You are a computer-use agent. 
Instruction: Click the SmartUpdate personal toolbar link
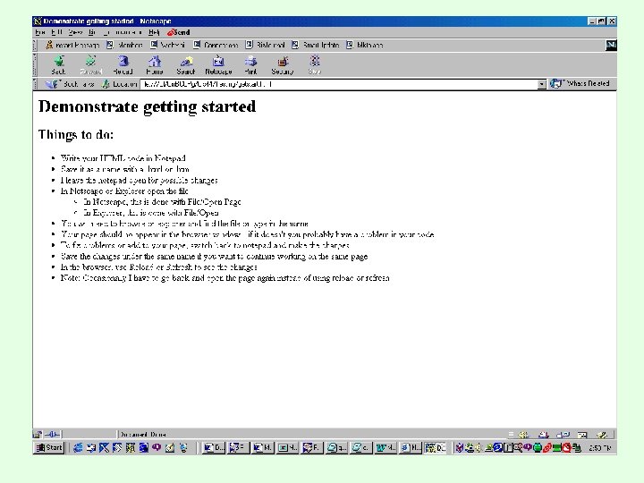click(x=316, y=46)
